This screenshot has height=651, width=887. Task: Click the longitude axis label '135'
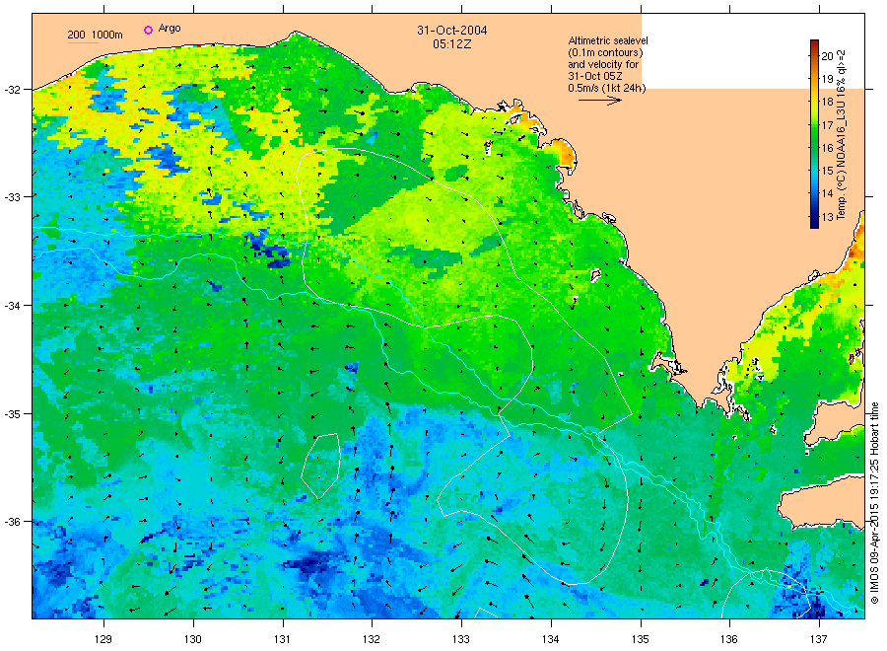pos(641,639)
